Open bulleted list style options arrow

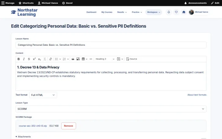60,59
